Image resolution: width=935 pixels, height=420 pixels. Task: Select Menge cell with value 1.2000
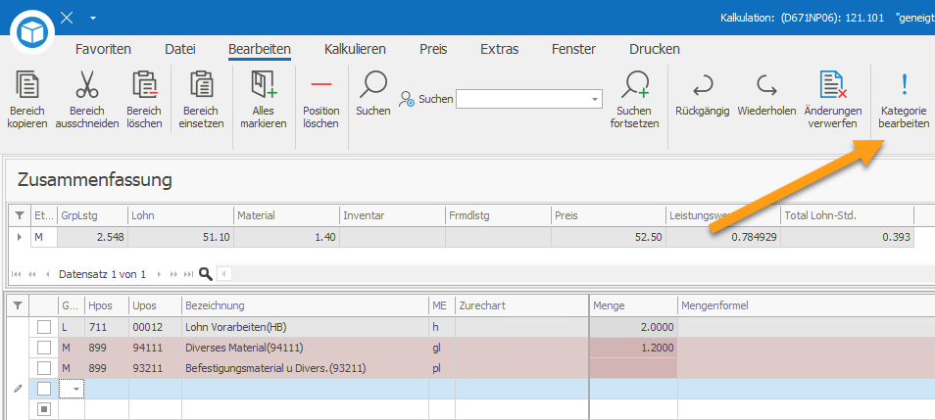tap(633, 348)
